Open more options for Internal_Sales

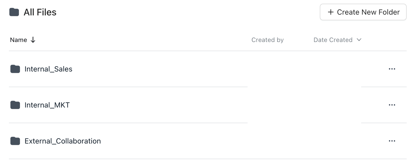tap(392, 69)
